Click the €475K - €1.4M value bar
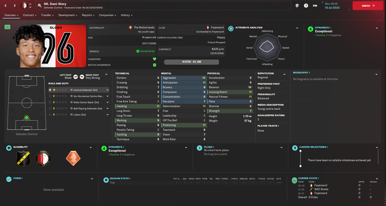386x206 pixels. click(191, 62)
